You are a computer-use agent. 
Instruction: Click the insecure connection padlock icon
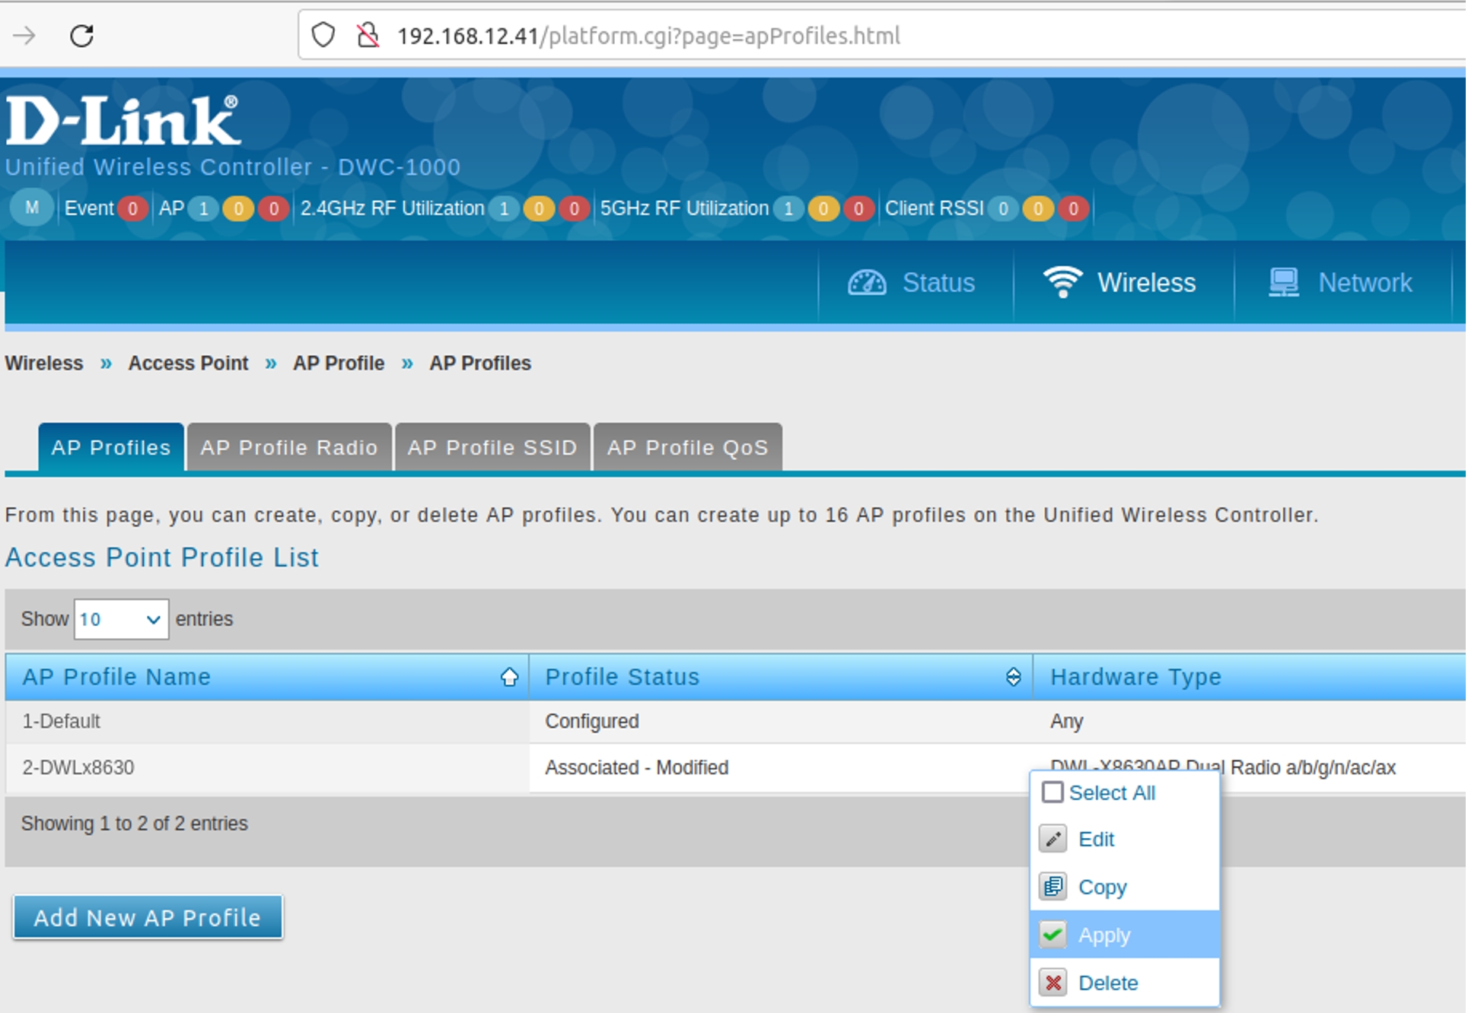[x=368, y=35]
